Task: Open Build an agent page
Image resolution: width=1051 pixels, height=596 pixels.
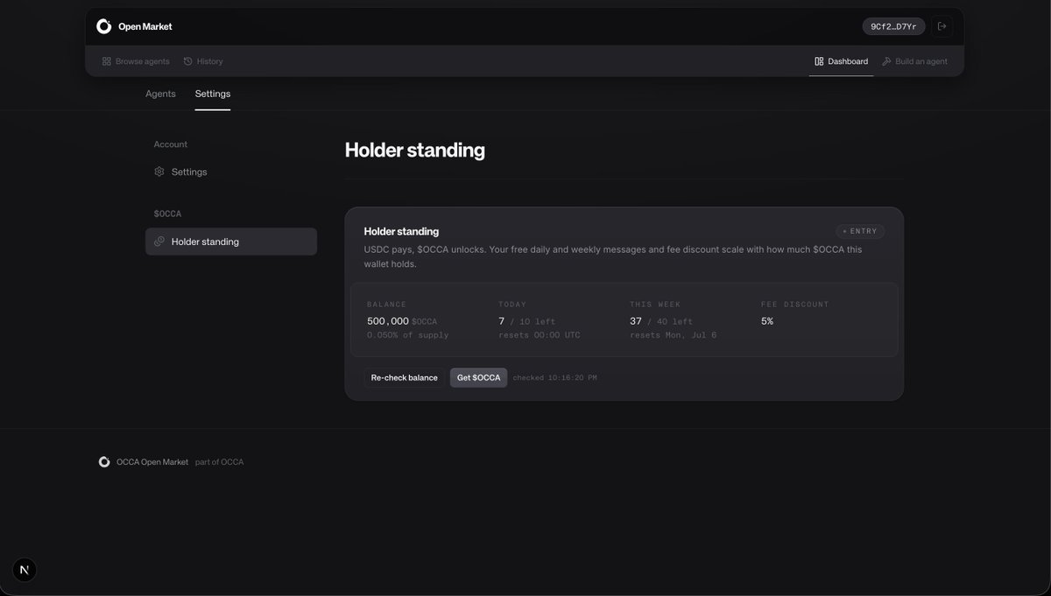Action: pyautogui.click(x=914, y=61)
